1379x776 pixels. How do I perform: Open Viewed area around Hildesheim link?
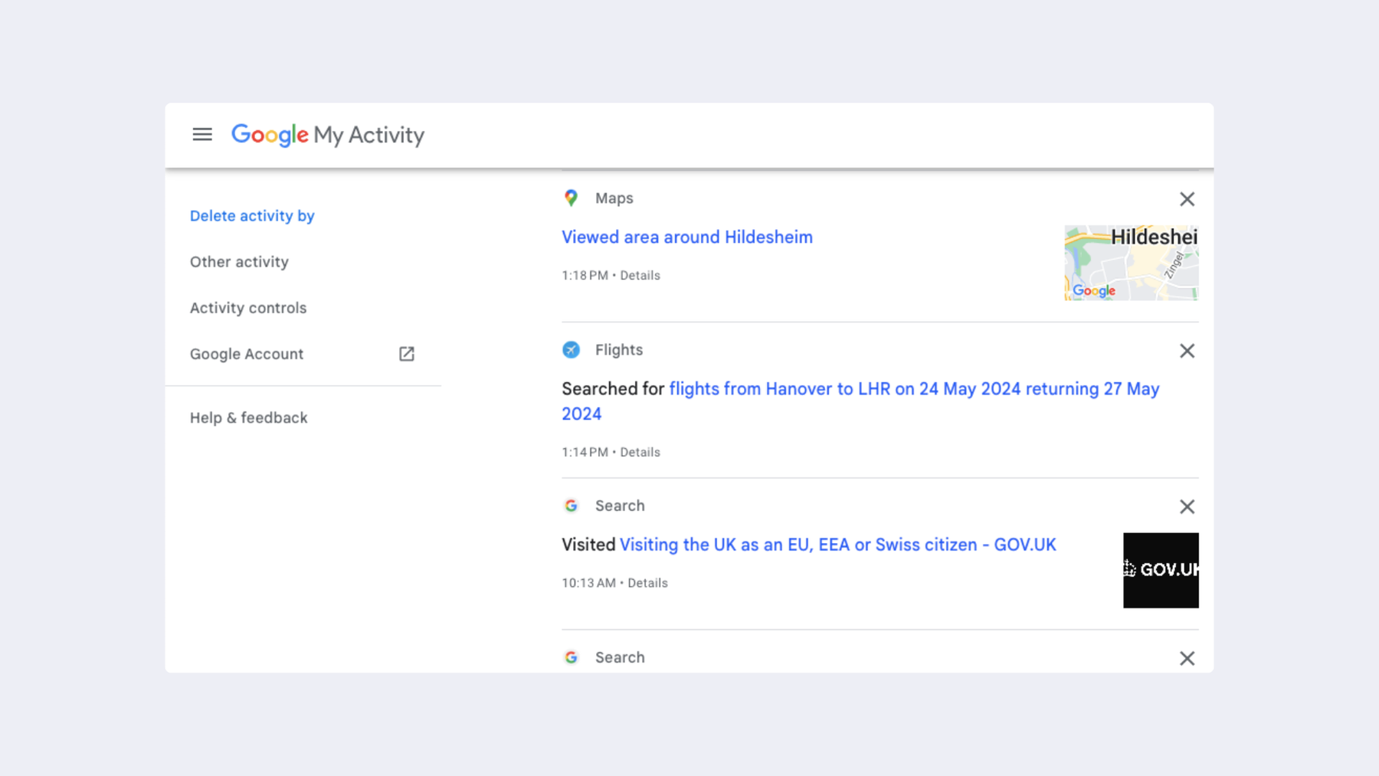pos(687,237)
